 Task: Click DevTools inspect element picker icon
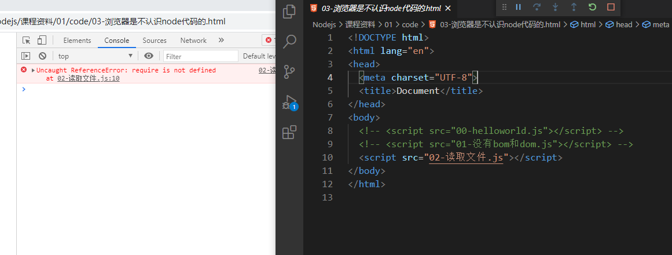pyautogui.click(x=27, y=41)
